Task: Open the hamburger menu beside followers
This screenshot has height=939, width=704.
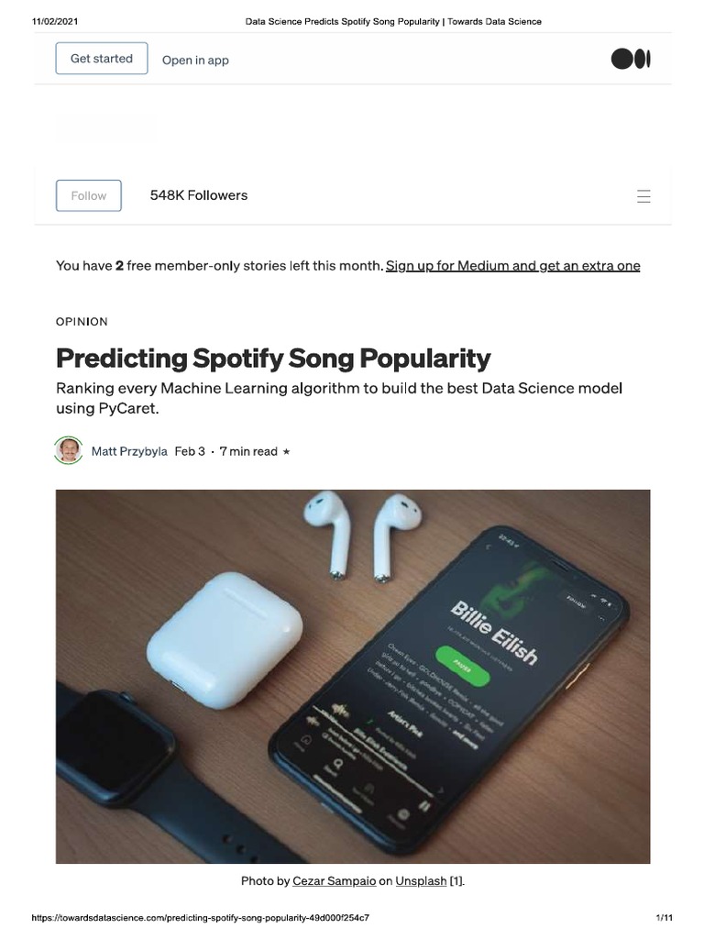Action: 643,196
